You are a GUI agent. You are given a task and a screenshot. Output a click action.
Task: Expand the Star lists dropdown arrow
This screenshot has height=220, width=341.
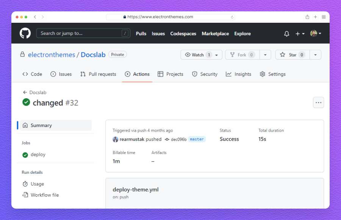(315, 55)
